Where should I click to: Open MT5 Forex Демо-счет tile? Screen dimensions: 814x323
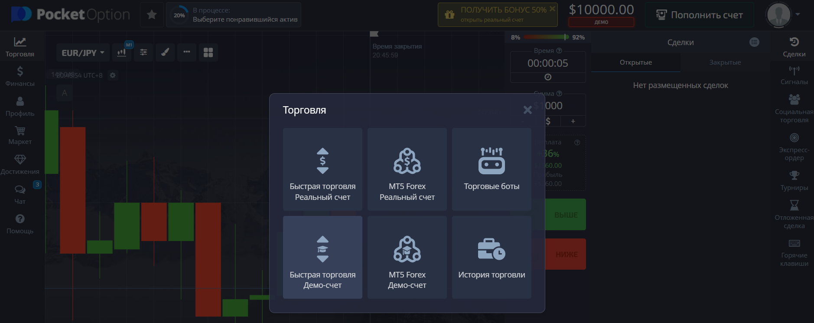[x=407, y=258]
